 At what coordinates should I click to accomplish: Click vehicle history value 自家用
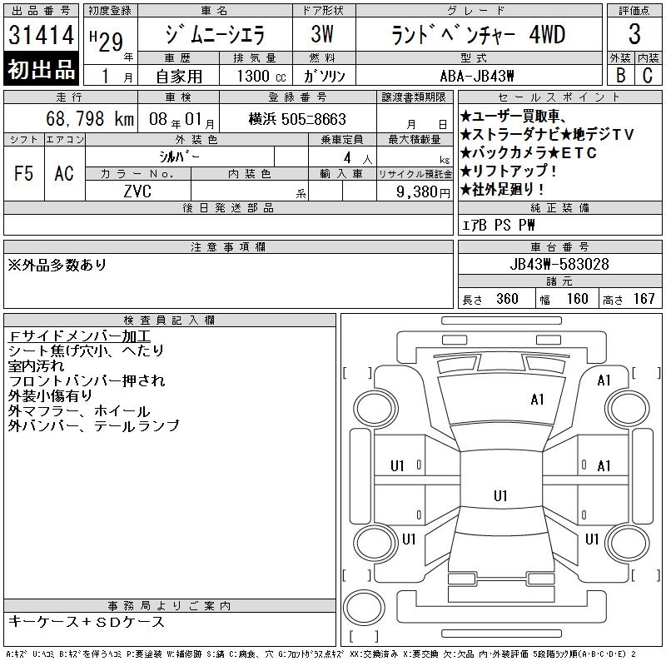[x=179, y=77]
